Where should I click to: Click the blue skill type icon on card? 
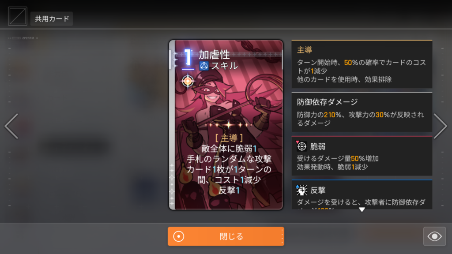[x=204, y=66]
